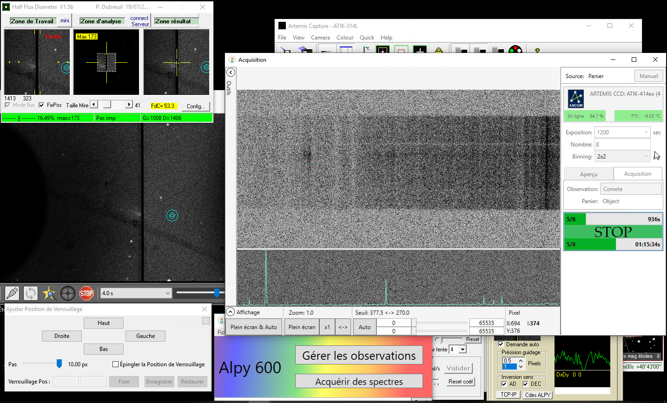Click the star auto-select magnifier icon

49,293
